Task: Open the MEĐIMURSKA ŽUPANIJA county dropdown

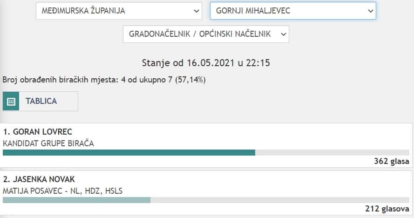Action: click(x=119, y=10)
